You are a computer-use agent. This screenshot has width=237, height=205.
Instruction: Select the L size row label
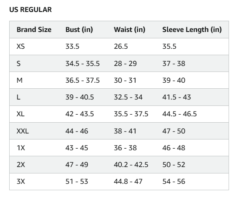pyautogui.click(x=18, y=97)
